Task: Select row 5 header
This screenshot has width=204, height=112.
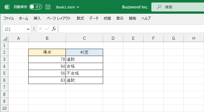Action: pyautogui.click(x=4, y=73)
